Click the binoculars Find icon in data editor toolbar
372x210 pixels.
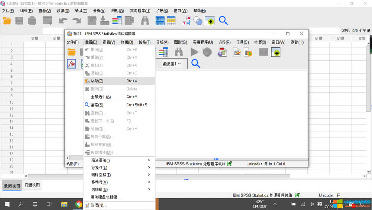pos(145,21)
